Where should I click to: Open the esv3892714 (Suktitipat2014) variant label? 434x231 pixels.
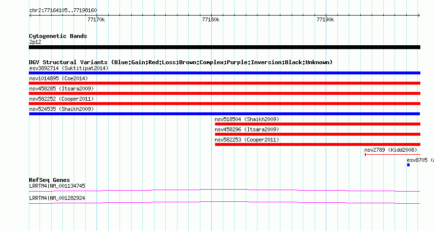pyautogui.click(x=69, y=68)
